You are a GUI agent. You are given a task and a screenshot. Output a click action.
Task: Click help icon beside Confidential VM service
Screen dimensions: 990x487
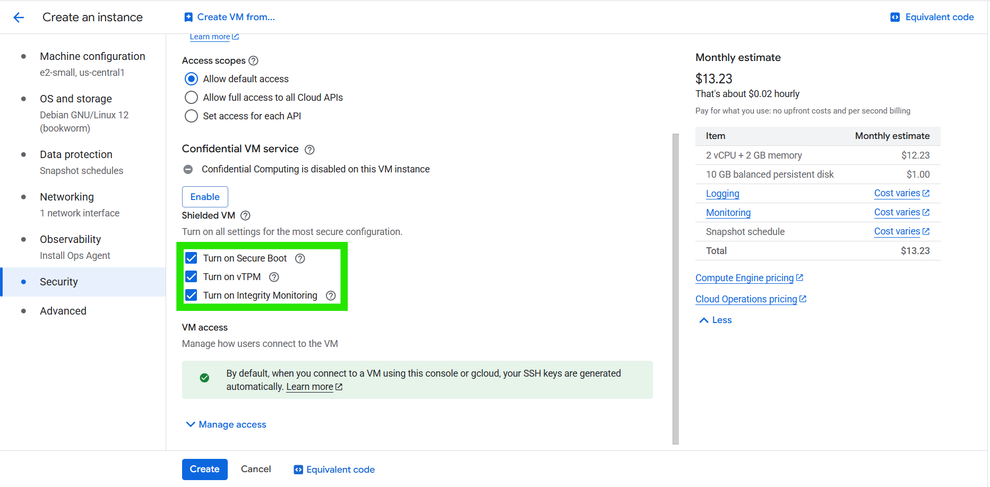click(x=309, y=150)
